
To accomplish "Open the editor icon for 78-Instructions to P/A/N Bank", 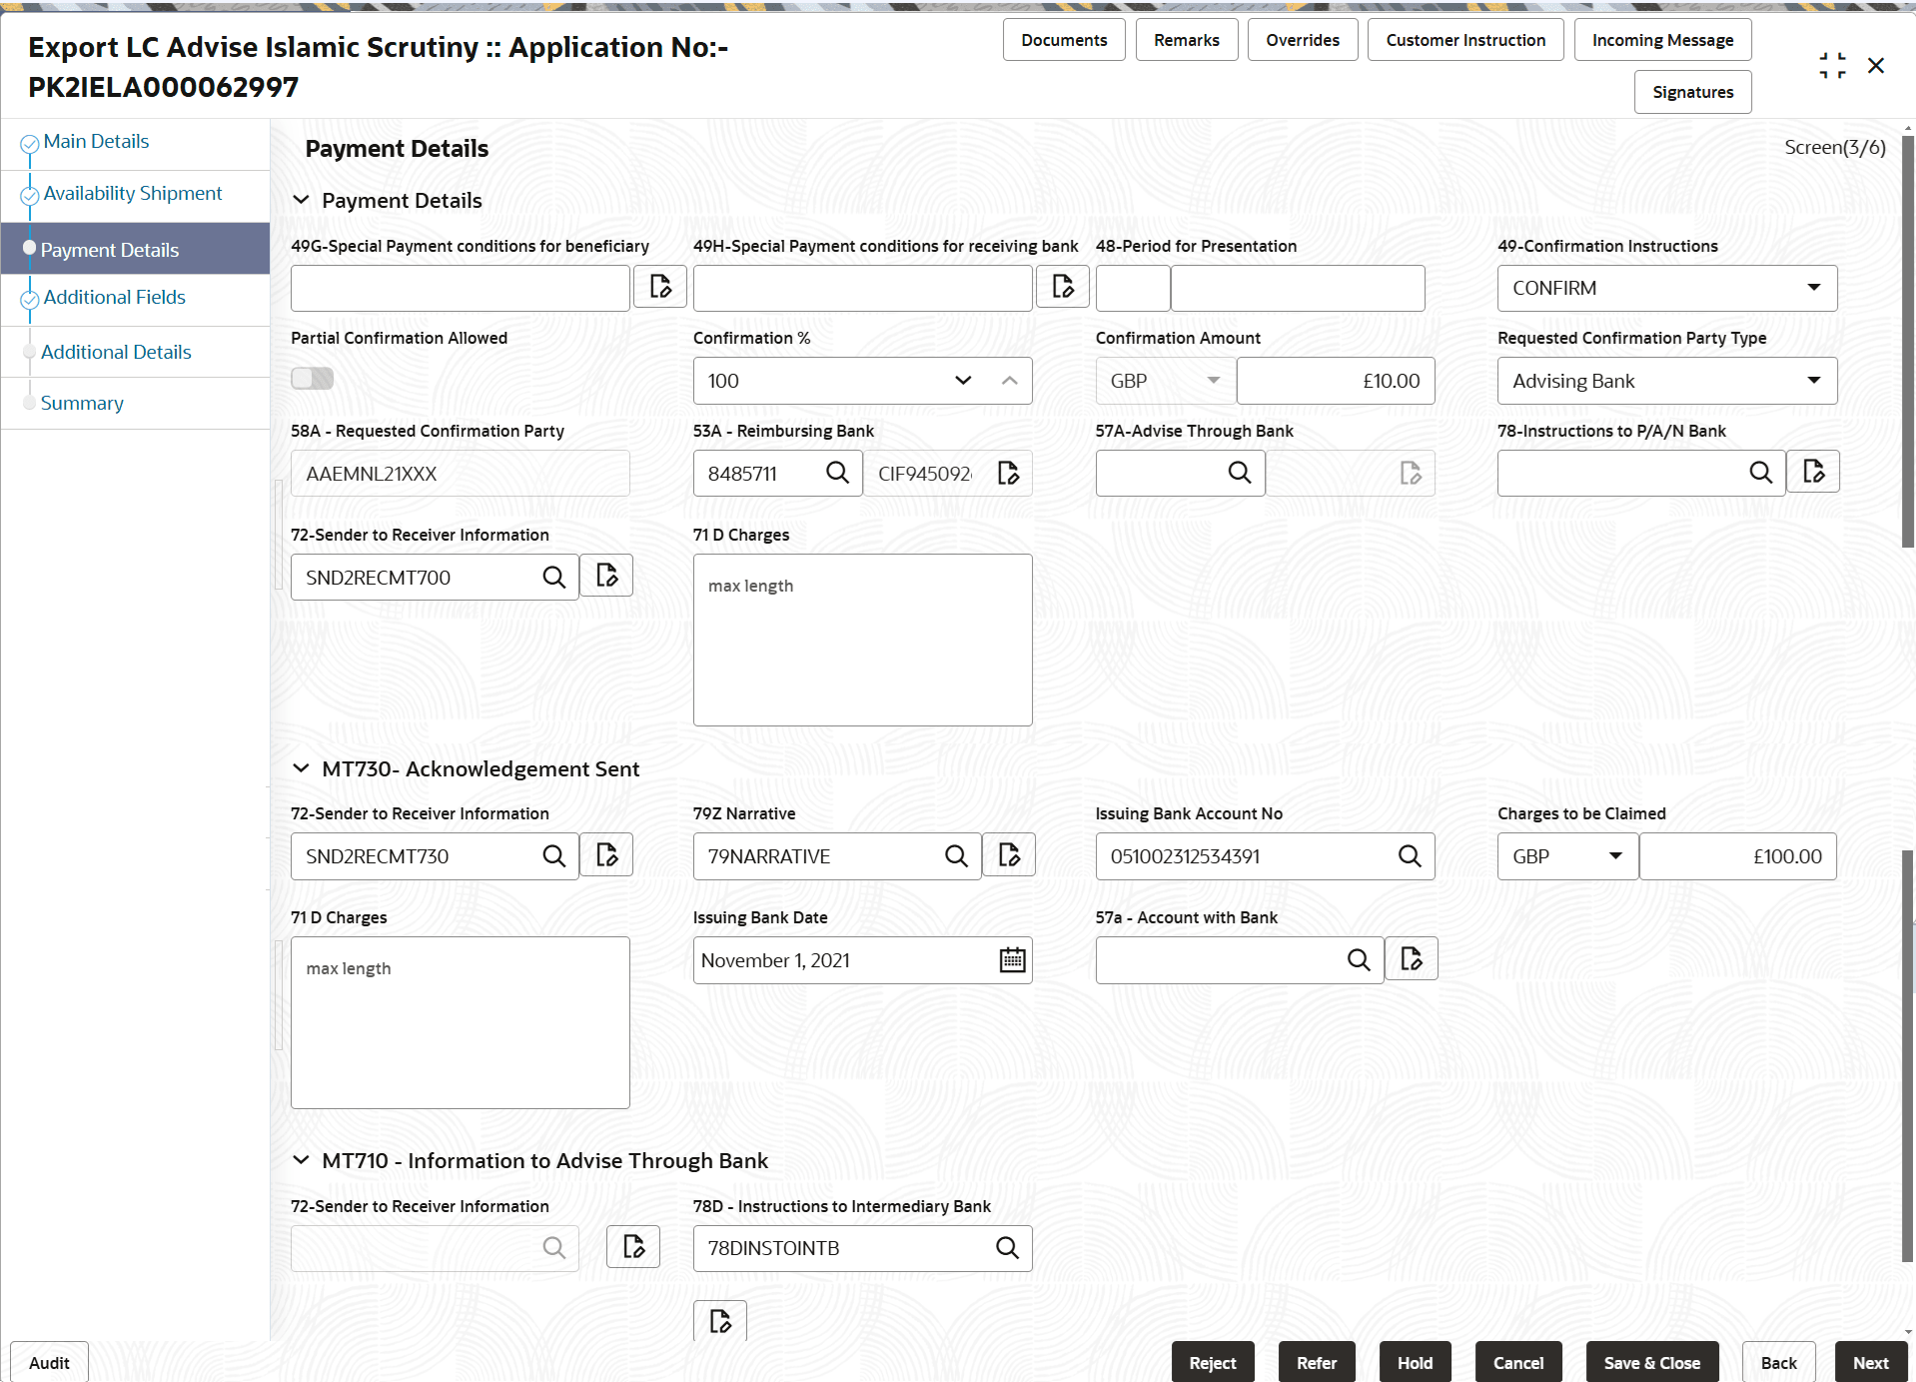I will pyautogui.click(x=1813, y=472).
